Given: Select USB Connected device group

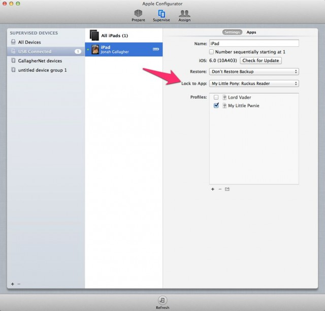Looking at the screenshot, I should pos(46,51).
